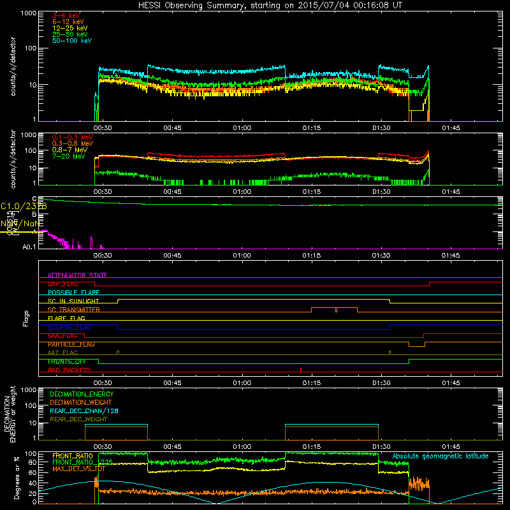Select the 12-25 keV legend label
This screenshot has width=510, height=510.
(x=70, y=28)
